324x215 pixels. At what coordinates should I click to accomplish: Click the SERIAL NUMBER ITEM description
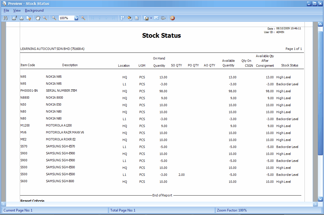point(61,91)
